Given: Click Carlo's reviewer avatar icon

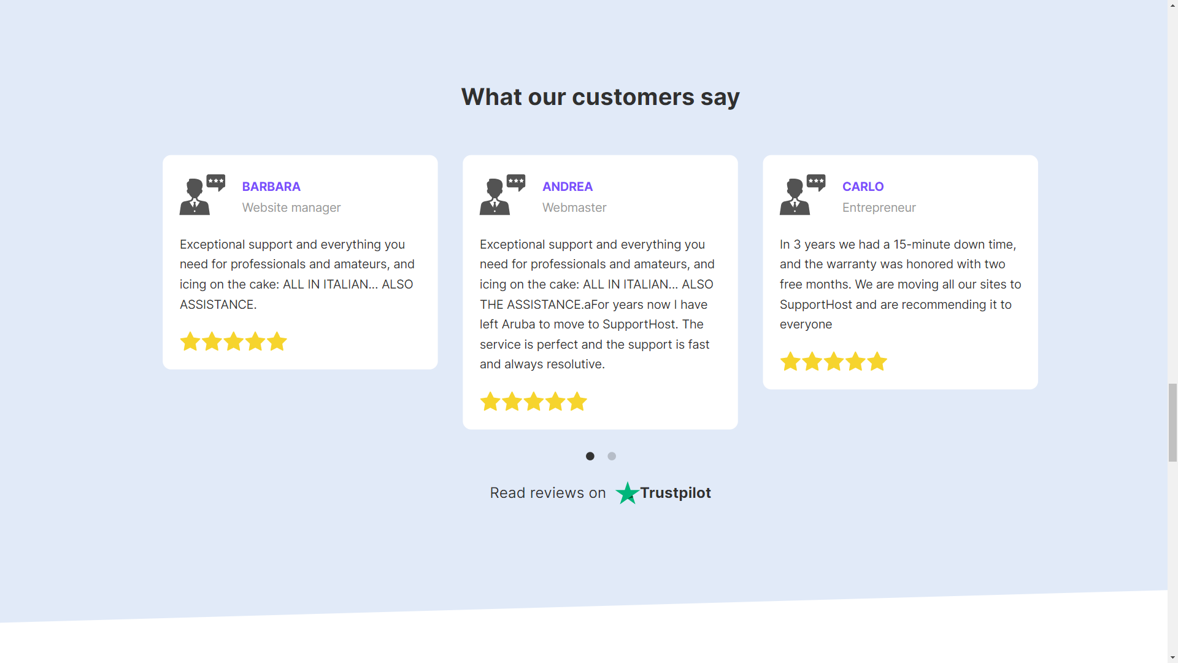Looking at the screenshot, I should tap(802, 195).
